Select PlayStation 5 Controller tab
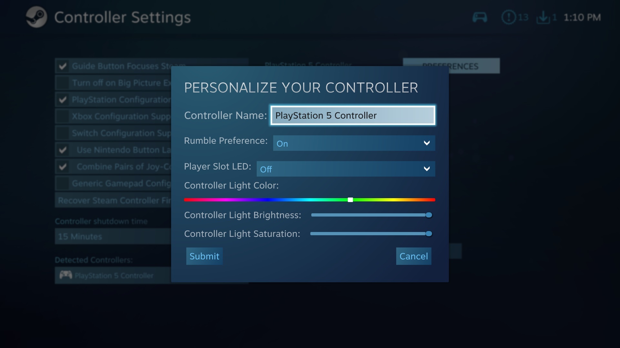The width and height of the screenshot is (620, 348). [x=308, y=65]
